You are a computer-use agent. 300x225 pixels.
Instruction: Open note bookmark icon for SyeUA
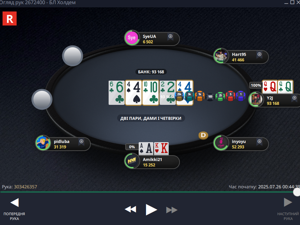click(170, 37)
